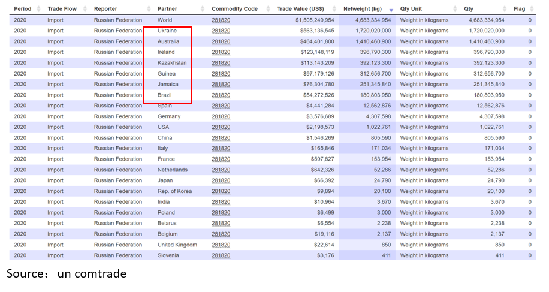Click the Qty Unit column header

tap(411, 9)
